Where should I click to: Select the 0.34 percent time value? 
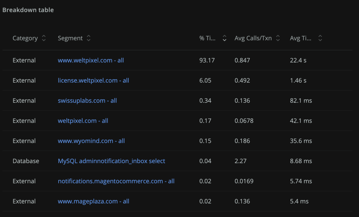pos(205,101)
